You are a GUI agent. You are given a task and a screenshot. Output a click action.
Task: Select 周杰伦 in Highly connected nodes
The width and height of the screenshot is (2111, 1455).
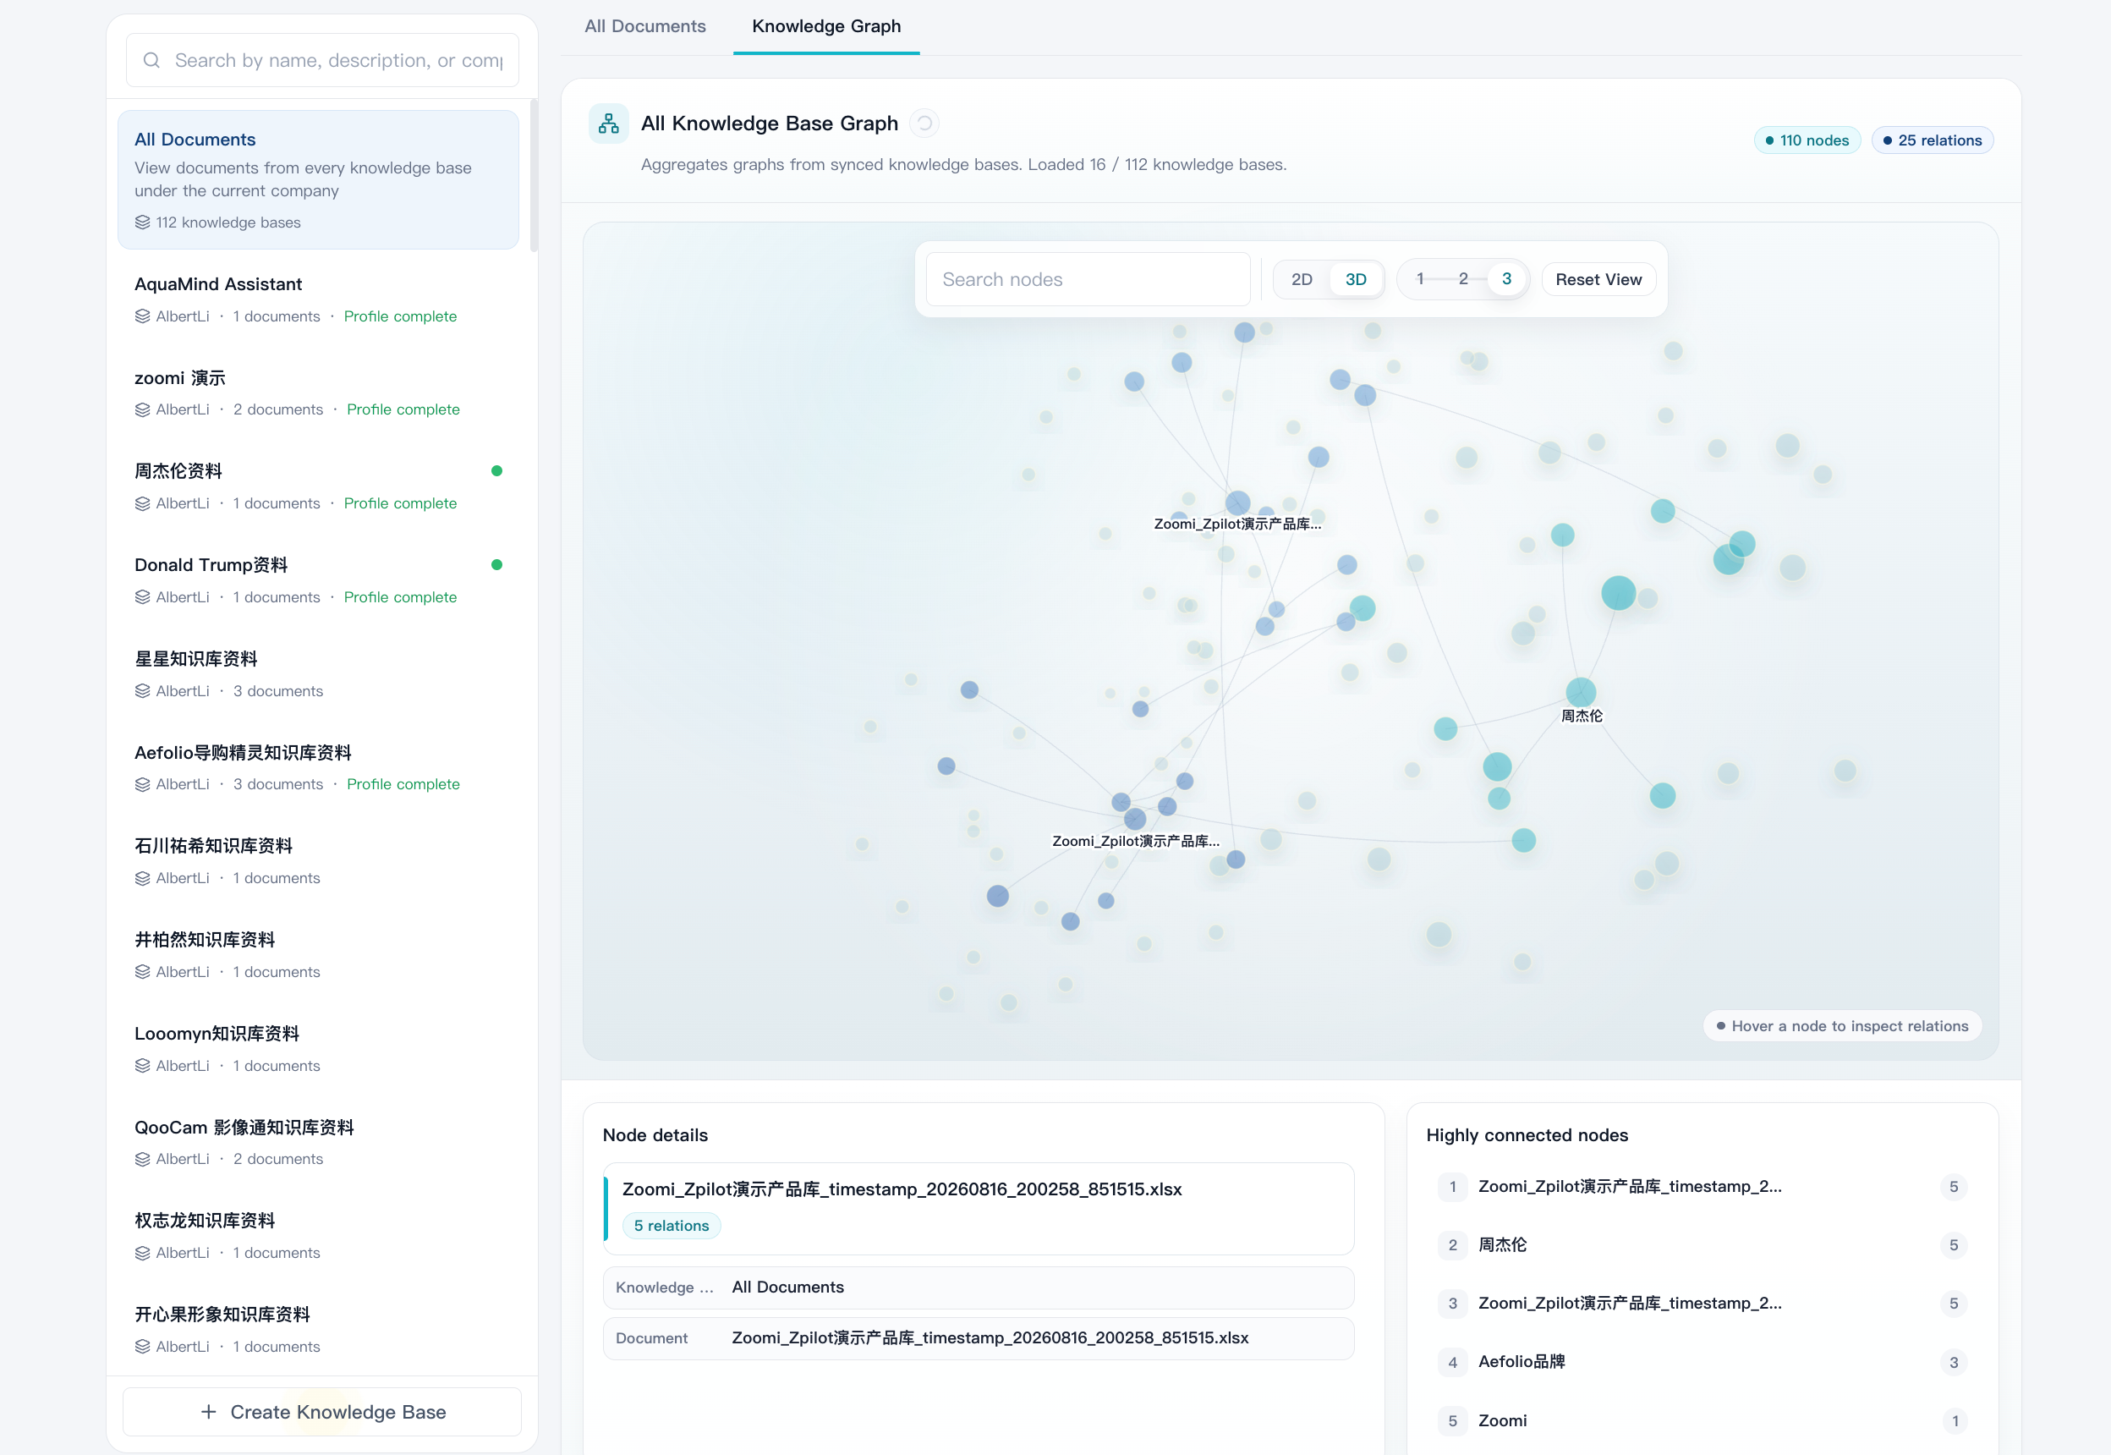(1703, 1245)
